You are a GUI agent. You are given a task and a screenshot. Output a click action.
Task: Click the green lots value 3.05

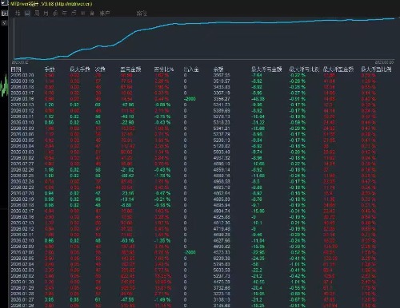[50, 299]
